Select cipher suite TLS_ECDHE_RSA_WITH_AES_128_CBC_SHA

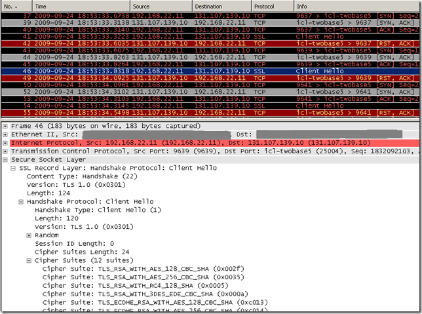pyautogui.click(x=155, y=302)
